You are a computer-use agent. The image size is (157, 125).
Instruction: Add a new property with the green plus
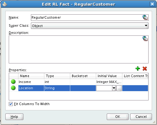click(138, 68)
